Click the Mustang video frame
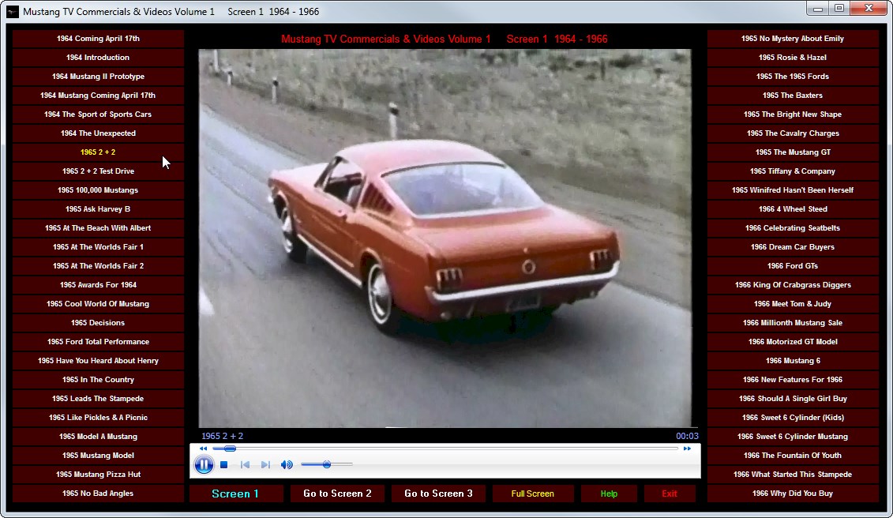This screenshot has width=893, height=518. pos(445,238)
